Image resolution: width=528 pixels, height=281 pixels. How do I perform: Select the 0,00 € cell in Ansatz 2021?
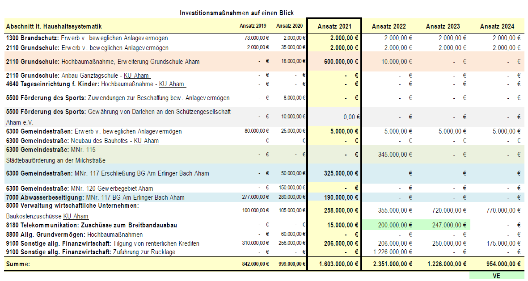click(351, 117)
